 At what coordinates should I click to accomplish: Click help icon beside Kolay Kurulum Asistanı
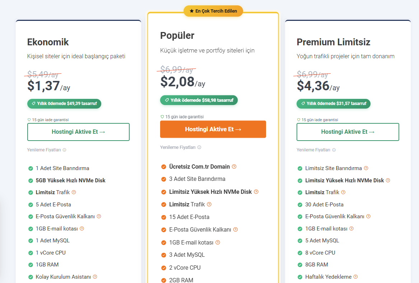tap(95, 277)
